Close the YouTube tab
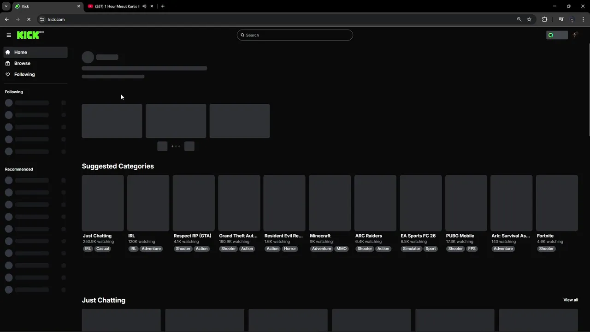Image resolution: width=590 pixels, height=332 pixels. coord(152,6)
